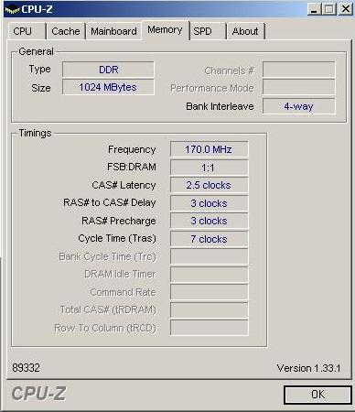Image resolution: width=355 pixels, height=412 pixels.
Task: Click the CPU-Z logo at bottom left
Action: pyautogui.click(x=38, y=394)
